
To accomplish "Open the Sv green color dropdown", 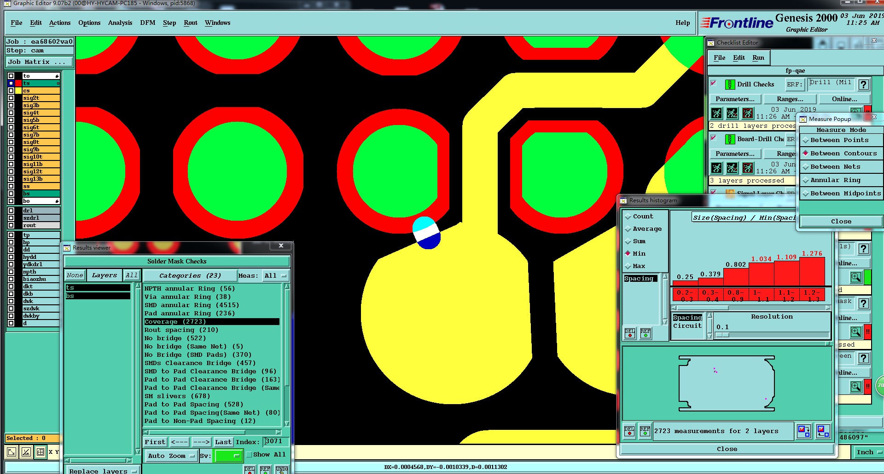I will [x=229, y=456].
